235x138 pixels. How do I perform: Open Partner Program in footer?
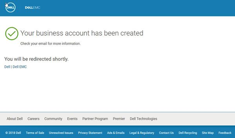(x=95, y=119)
